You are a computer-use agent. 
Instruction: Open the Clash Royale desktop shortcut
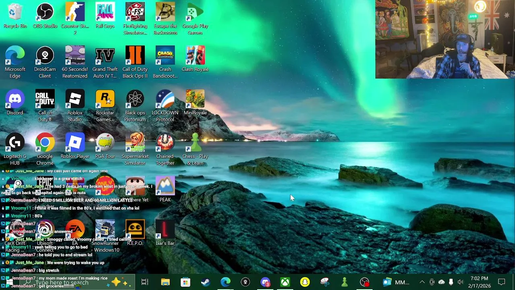195,60
